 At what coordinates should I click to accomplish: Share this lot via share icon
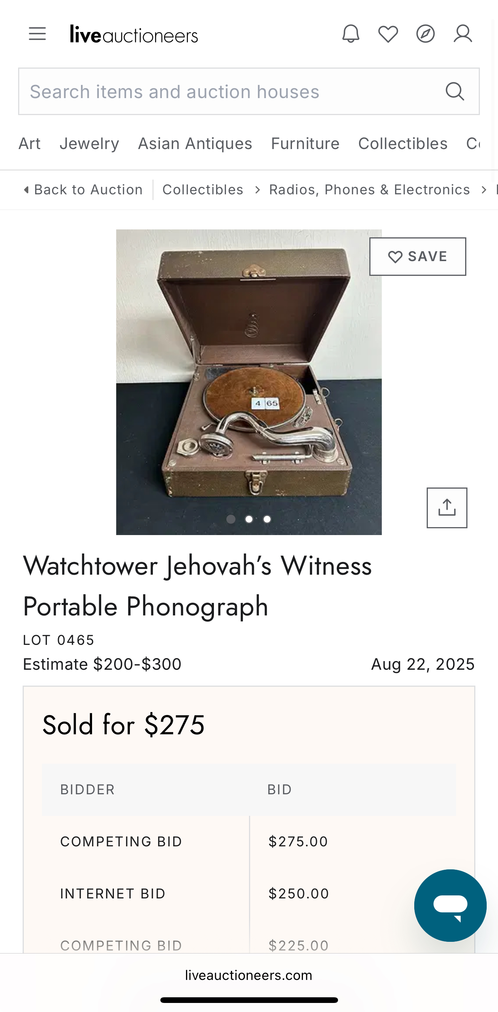447,508
